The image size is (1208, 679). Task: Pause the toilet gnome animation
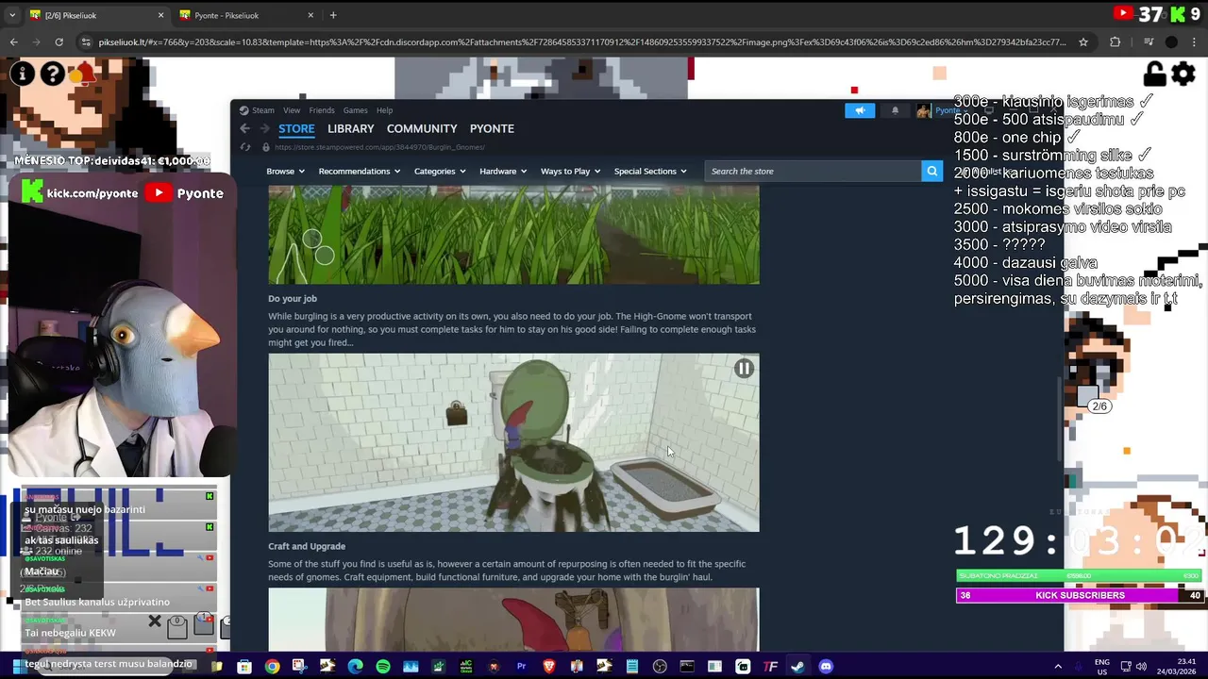(744, 369)
